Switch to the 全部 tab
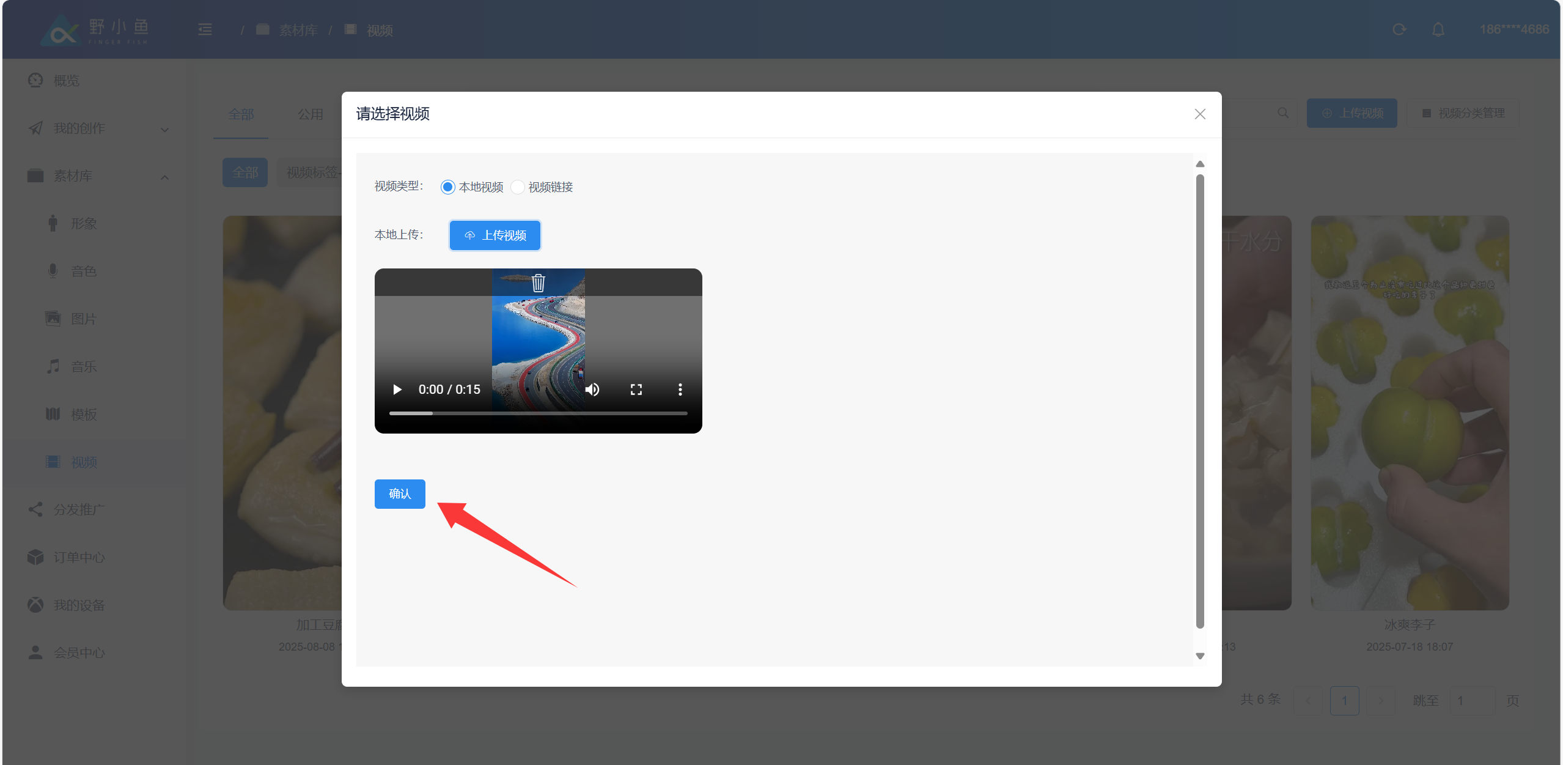This screenshot has width=1563, height=765. click(x=241, y=114)
